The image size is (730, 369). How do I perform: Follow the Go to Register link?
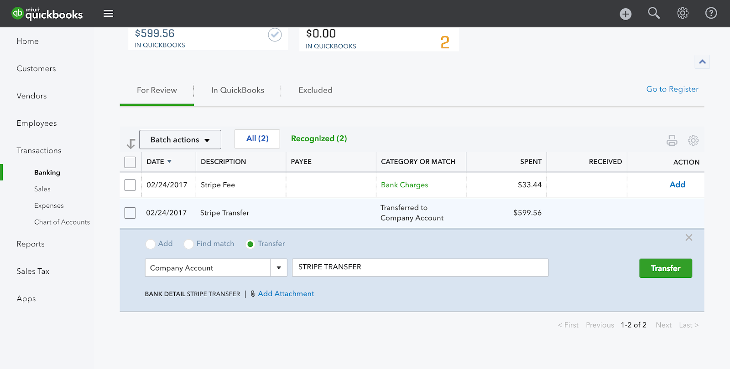pos(672,89)
